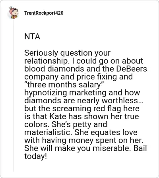Image resolution: width=159 pixels, height=178 pixels.
Task: Click the words 'hypnotizing marketing'
Action: [65, 93]
